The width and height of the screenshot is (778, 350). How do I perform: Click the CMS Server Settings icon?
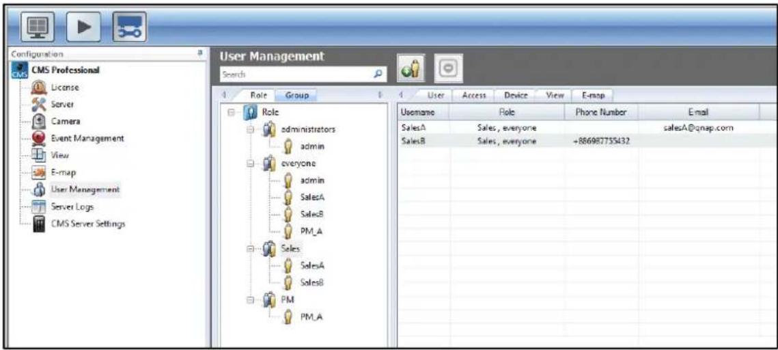click(38, 224)
